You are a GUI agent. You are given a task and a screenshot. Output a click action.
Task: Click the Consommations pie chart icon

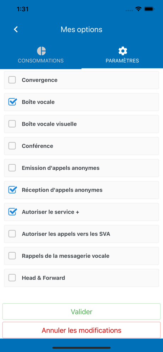tap(41, 51)
